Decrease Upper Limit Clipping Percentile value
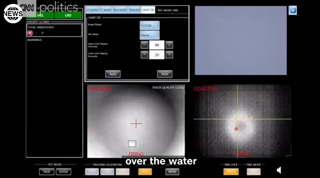 [145, 45]
